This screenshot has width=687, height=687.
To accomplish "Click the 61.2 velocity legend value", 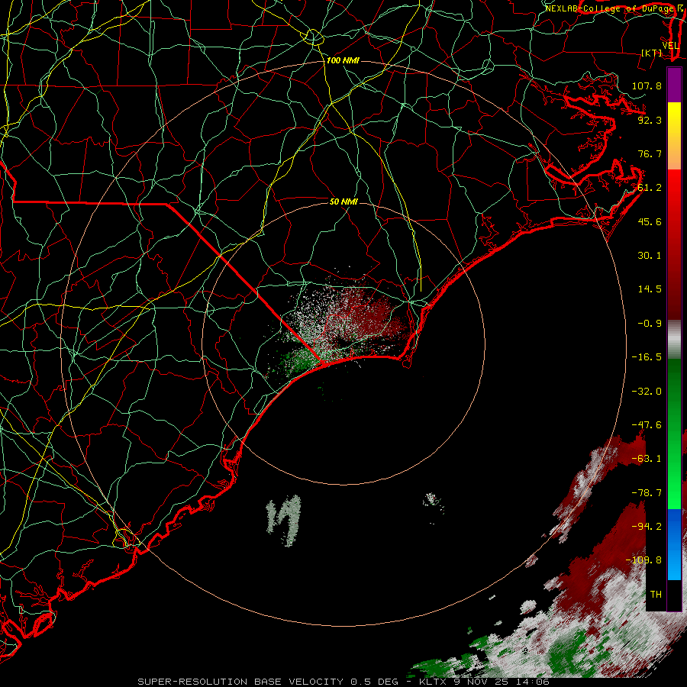I will 650,188.
